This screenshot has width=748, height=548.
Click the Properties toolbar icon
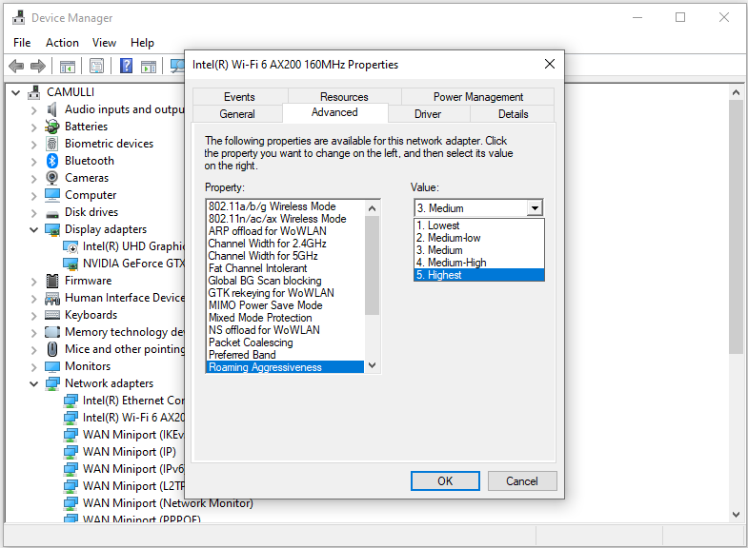96,66
